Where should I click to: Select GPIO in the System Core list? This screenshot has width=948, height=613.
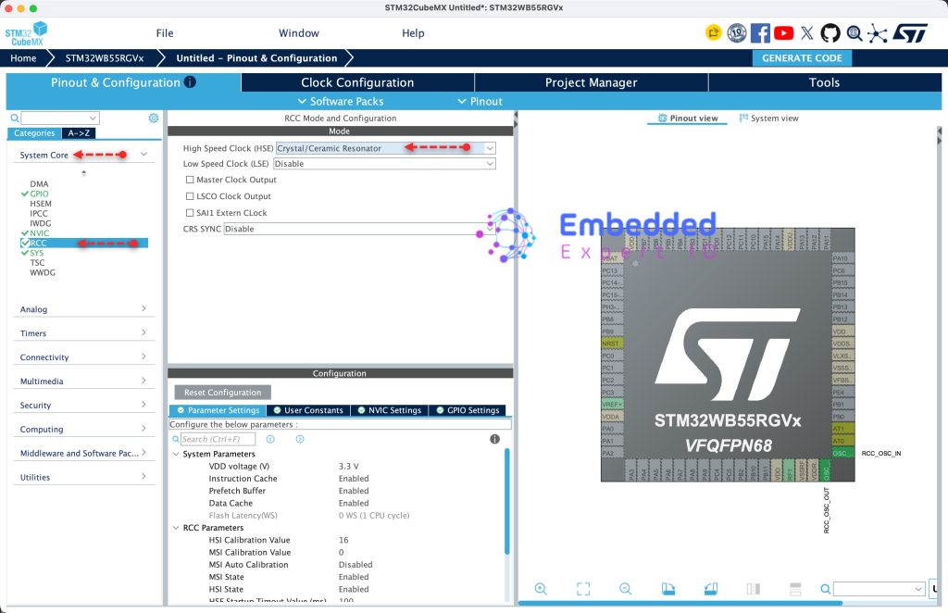coord(39,194)
